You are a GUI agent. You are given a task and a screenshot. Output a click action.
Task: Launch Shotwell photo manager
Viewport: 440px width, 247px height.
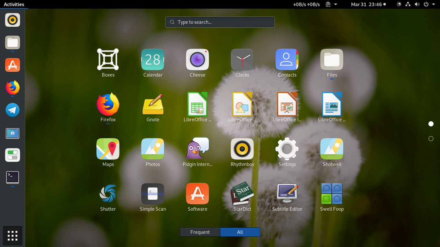[x=332, y=149]
